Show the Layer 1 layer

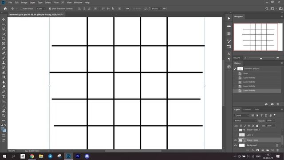click(235, 135)
